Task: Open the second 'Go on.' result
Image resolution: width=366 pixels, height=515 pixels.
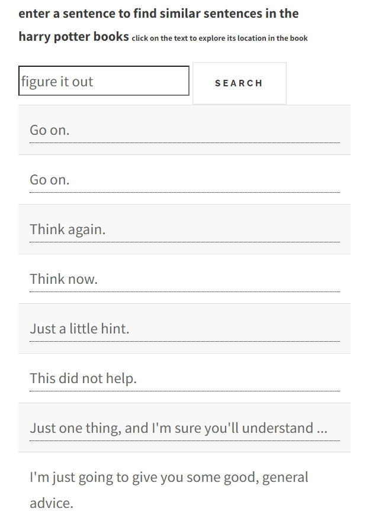Action: (x=184, y=180)
